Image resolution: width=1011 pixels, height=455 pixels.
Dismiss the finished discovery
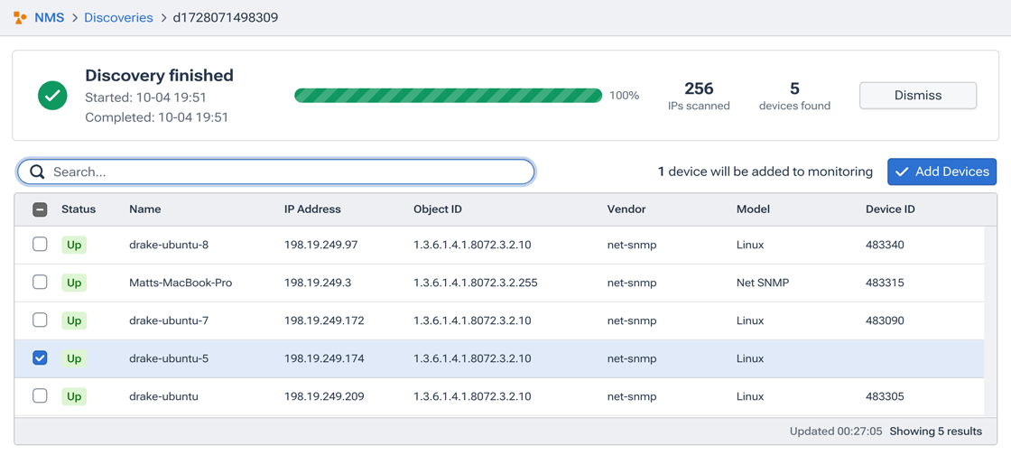tap(917, 96)
